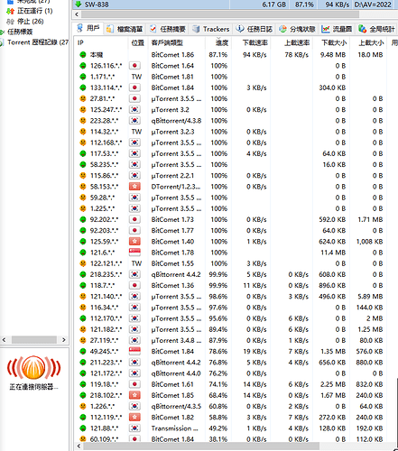
Task: Select the qBittorrent/4.3.8 client entry
Action: [x=176, y=121]
